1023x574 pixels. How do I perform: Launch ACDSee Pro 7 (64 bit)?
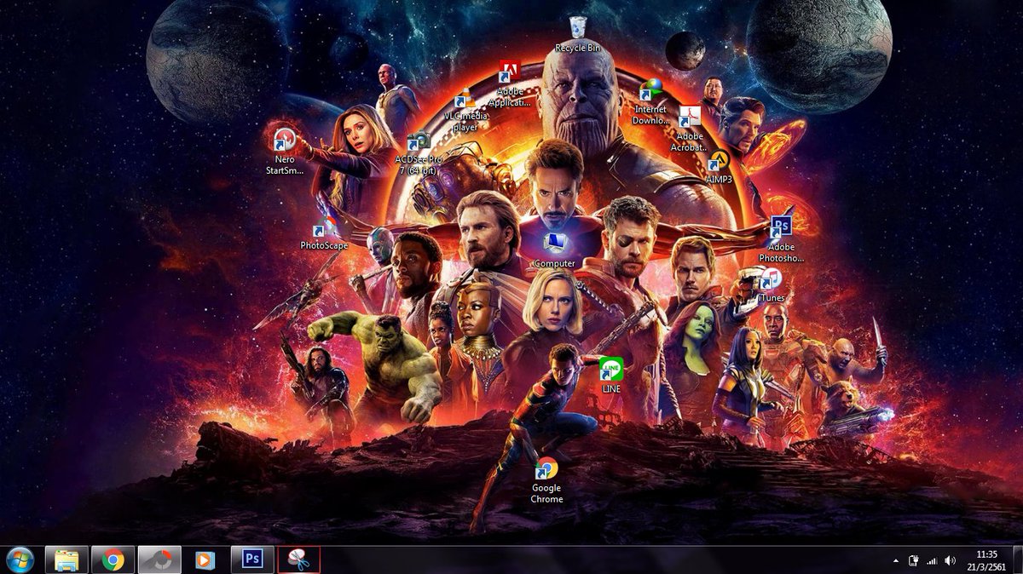[418, 141]
